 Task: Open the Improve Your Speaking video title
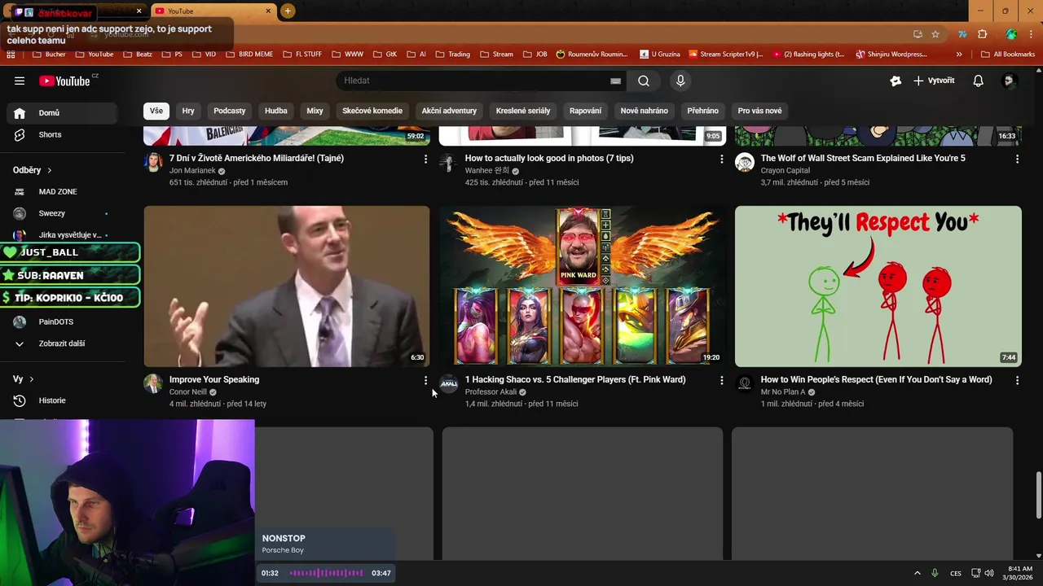coord(214,379)
